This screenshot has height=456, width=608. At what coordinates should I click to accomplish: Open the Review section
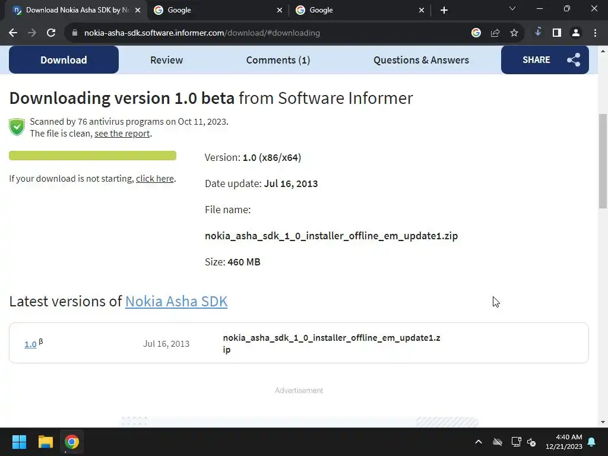[166, 60]
